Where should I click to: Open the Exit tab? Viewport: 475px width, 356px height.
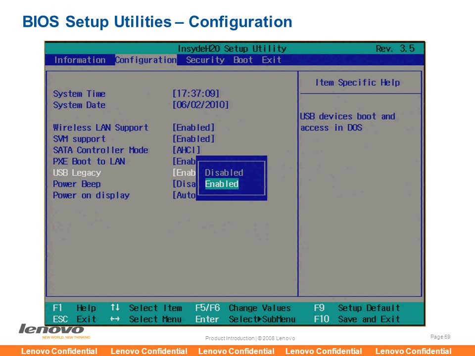coord(272,60)
